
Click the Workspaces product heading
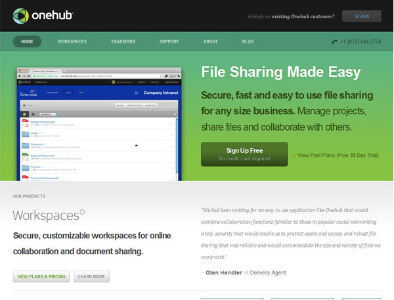(46, 215)
